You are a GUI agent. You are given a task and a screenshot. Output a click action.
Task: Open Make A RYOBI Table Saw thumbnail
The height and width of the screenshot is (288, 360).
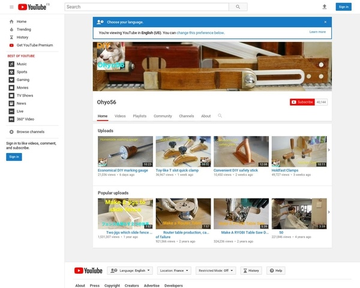click(x=241, y=214)
